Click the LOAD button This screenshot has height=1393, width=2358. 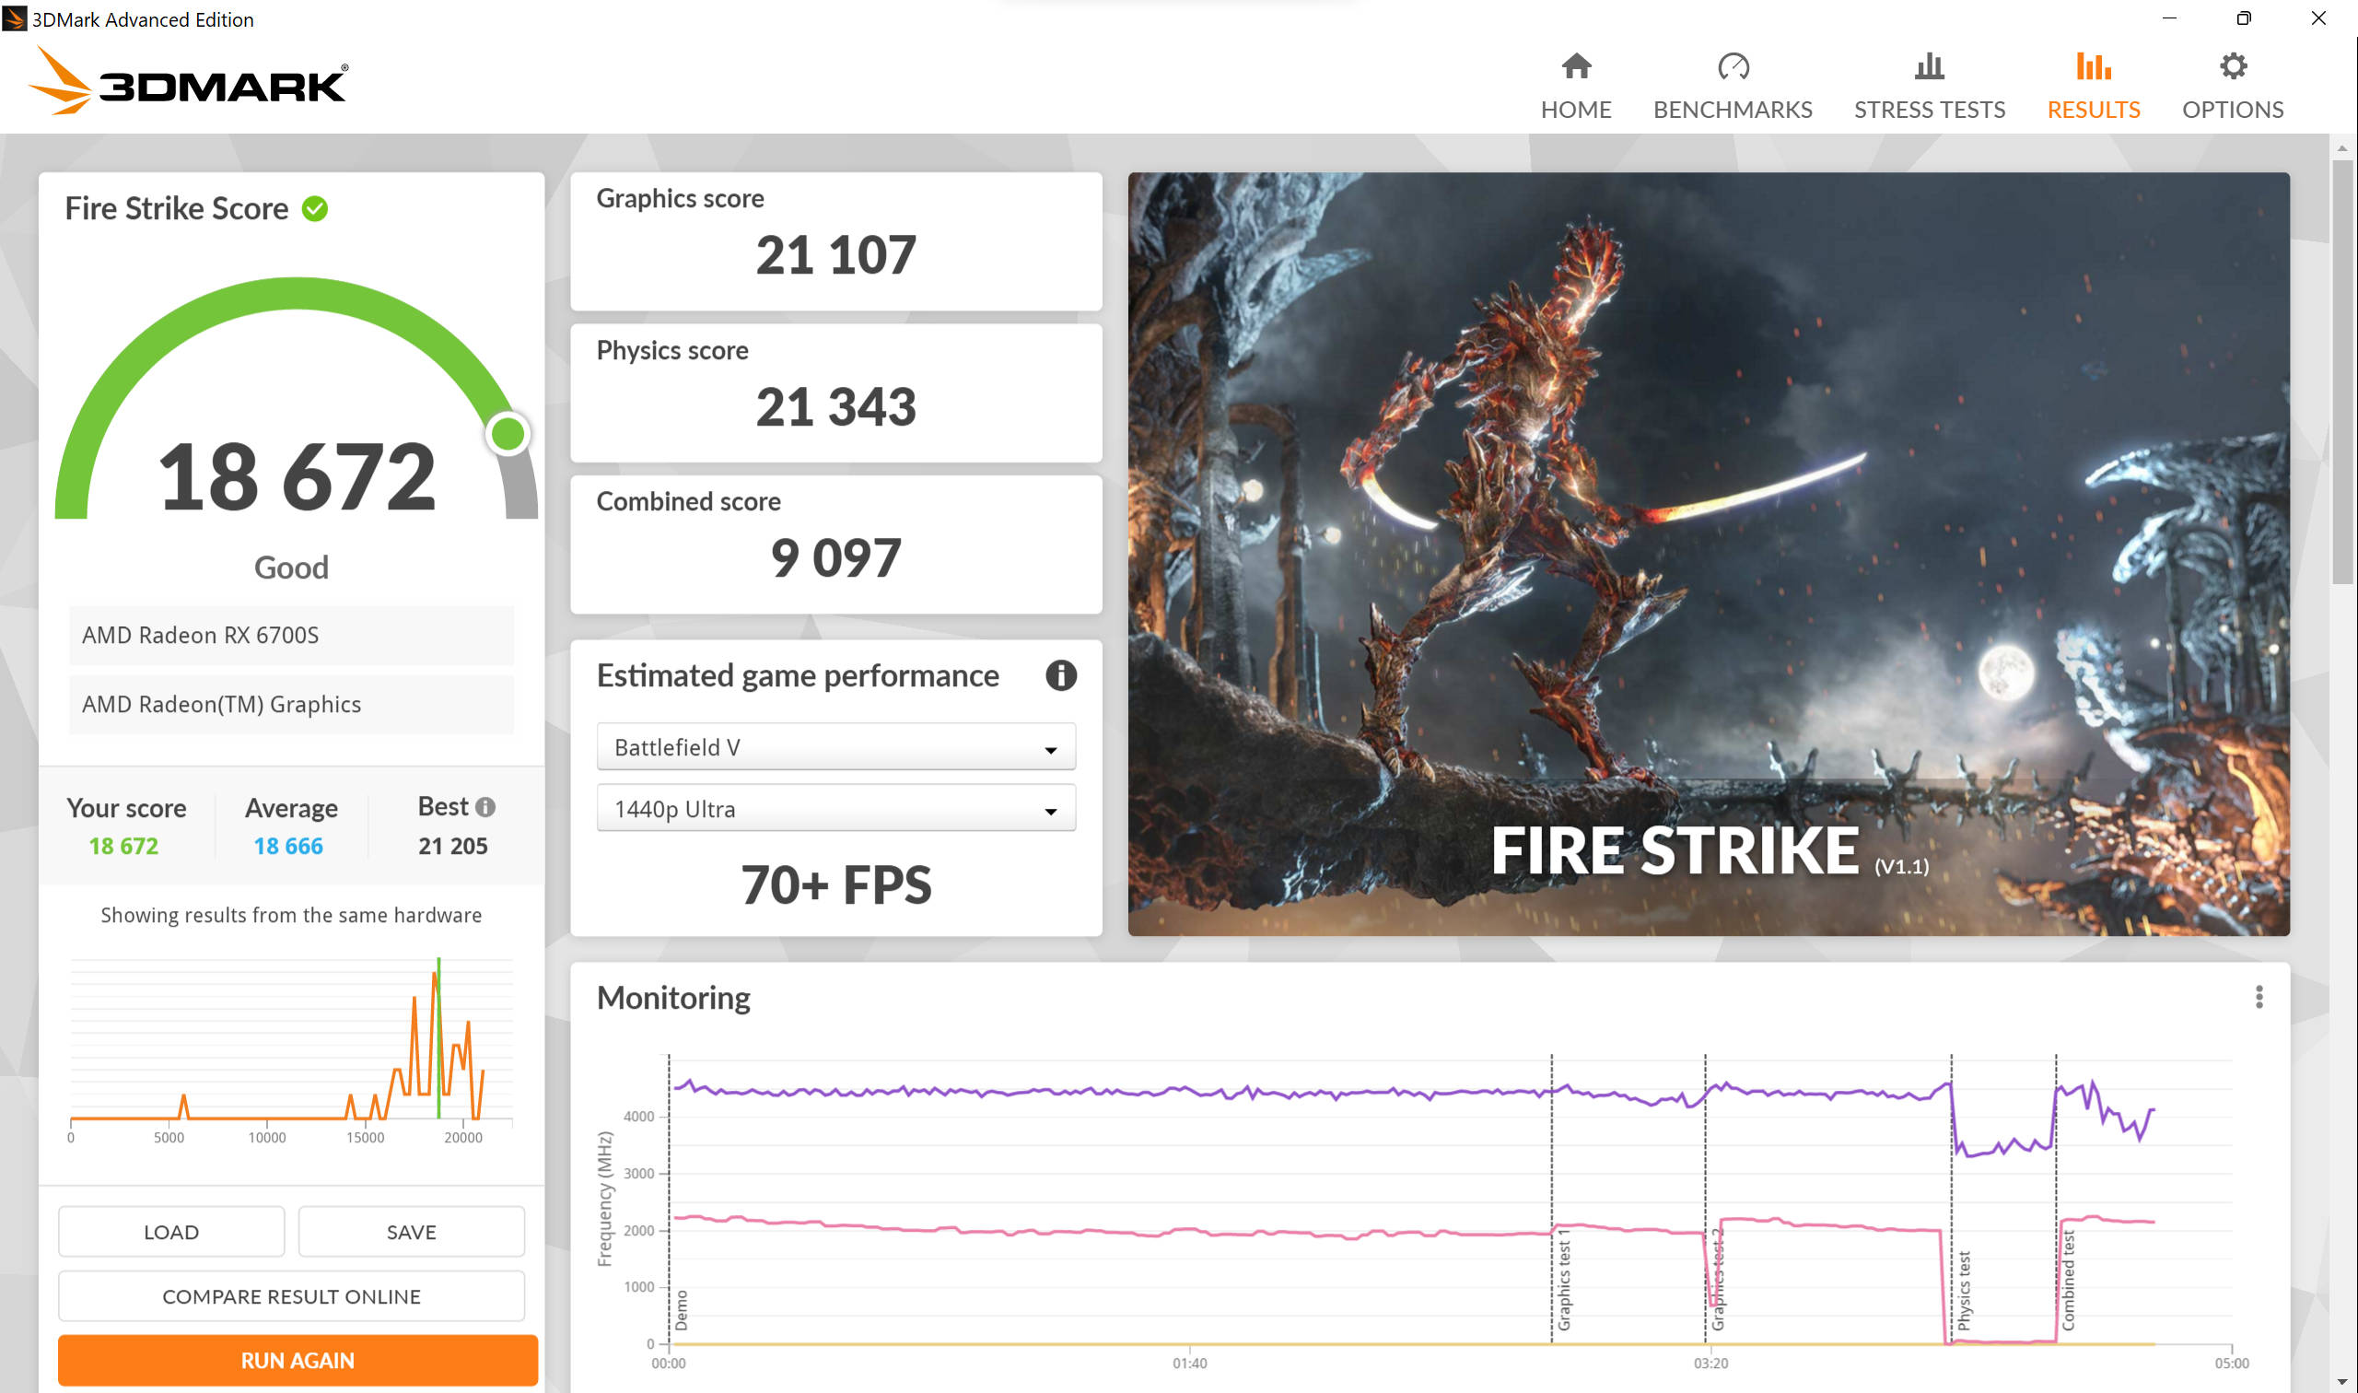click(x=170, y=1232)
